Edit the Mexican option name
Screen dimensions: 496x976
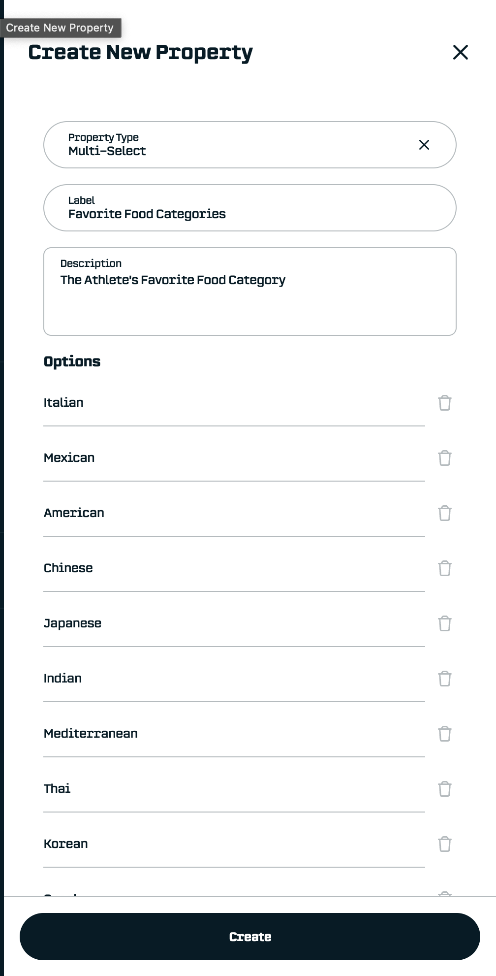click(234, 458)
